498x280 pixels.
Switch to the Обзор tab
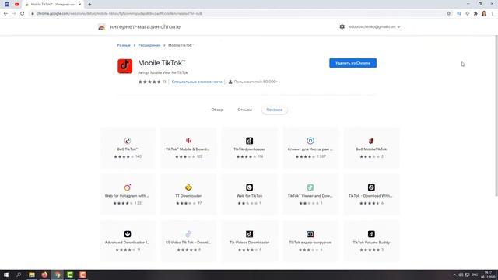(217, 110)
